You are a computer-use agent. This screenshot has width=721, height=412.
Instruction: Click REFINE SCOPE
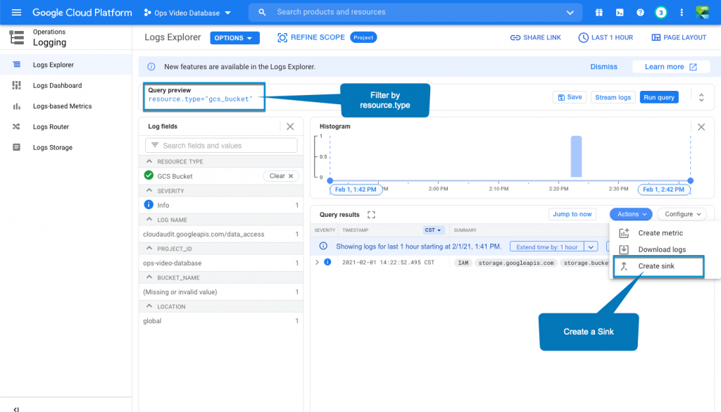(x=311, y=38)
